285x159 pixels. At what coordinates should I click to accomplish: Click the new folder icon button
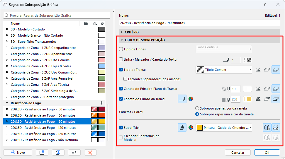click(42, 153)
